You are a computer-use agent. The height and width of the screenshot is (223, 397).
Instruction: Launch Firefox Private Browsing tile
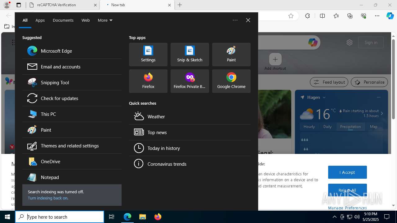(190, 81)
